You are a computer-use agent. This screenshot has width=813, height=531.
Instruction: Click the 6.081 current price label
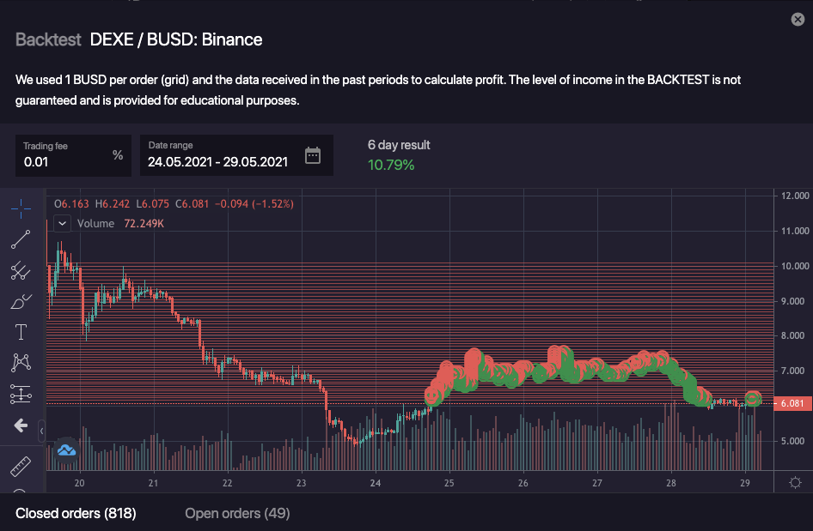(791, 403)
